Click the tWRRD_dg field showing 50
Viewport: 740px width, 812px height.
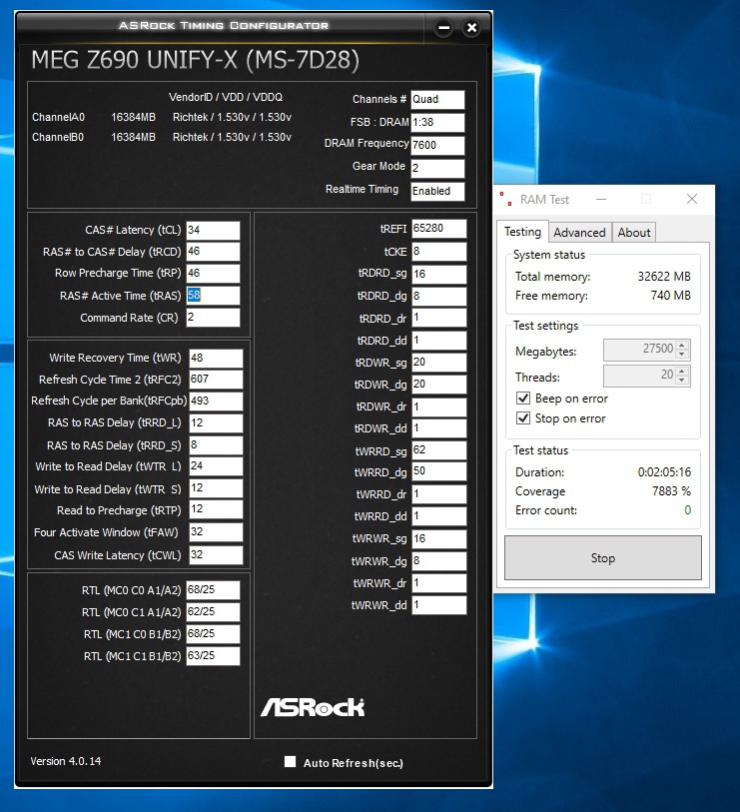coord(439,471)
